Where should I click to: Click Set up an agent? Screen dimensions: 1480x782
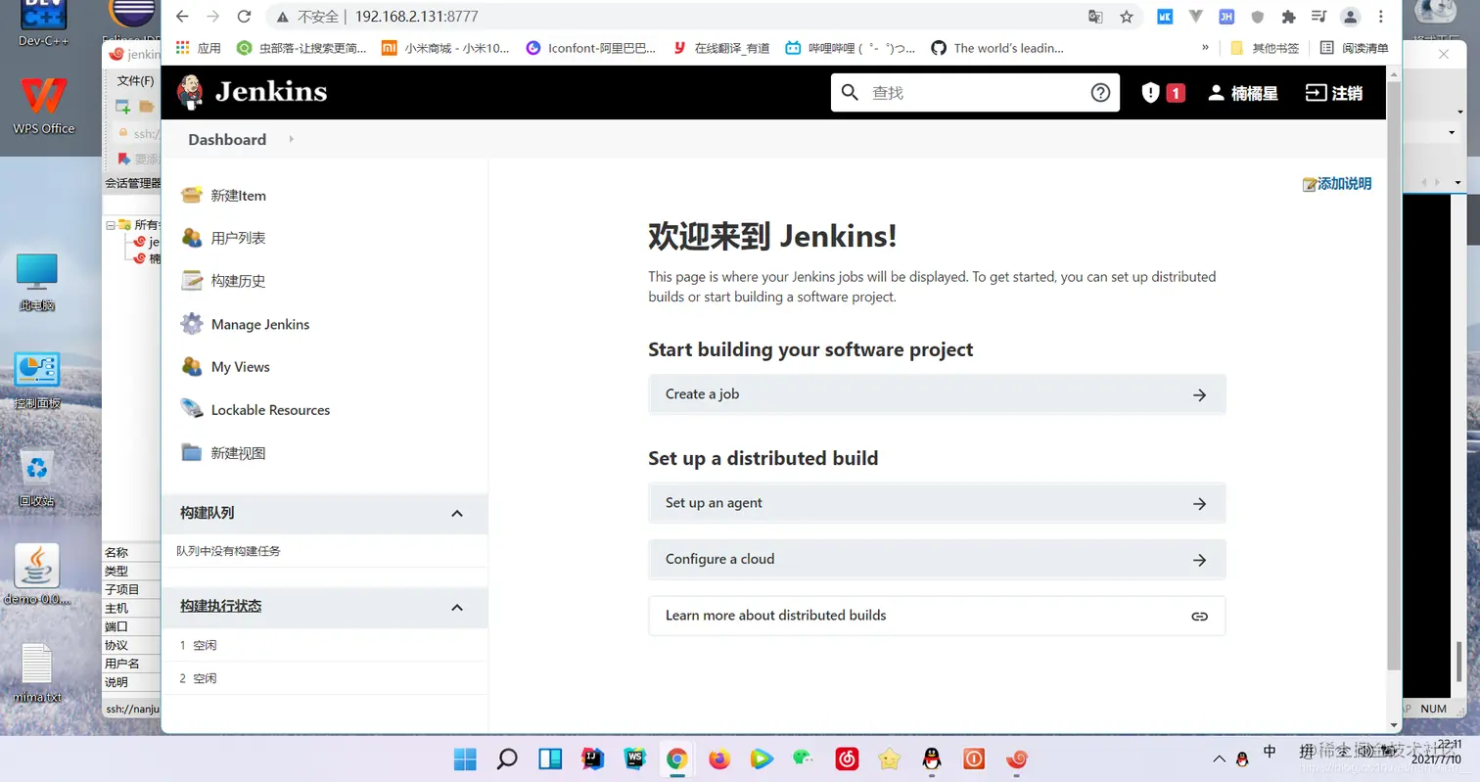pos(936,502)
